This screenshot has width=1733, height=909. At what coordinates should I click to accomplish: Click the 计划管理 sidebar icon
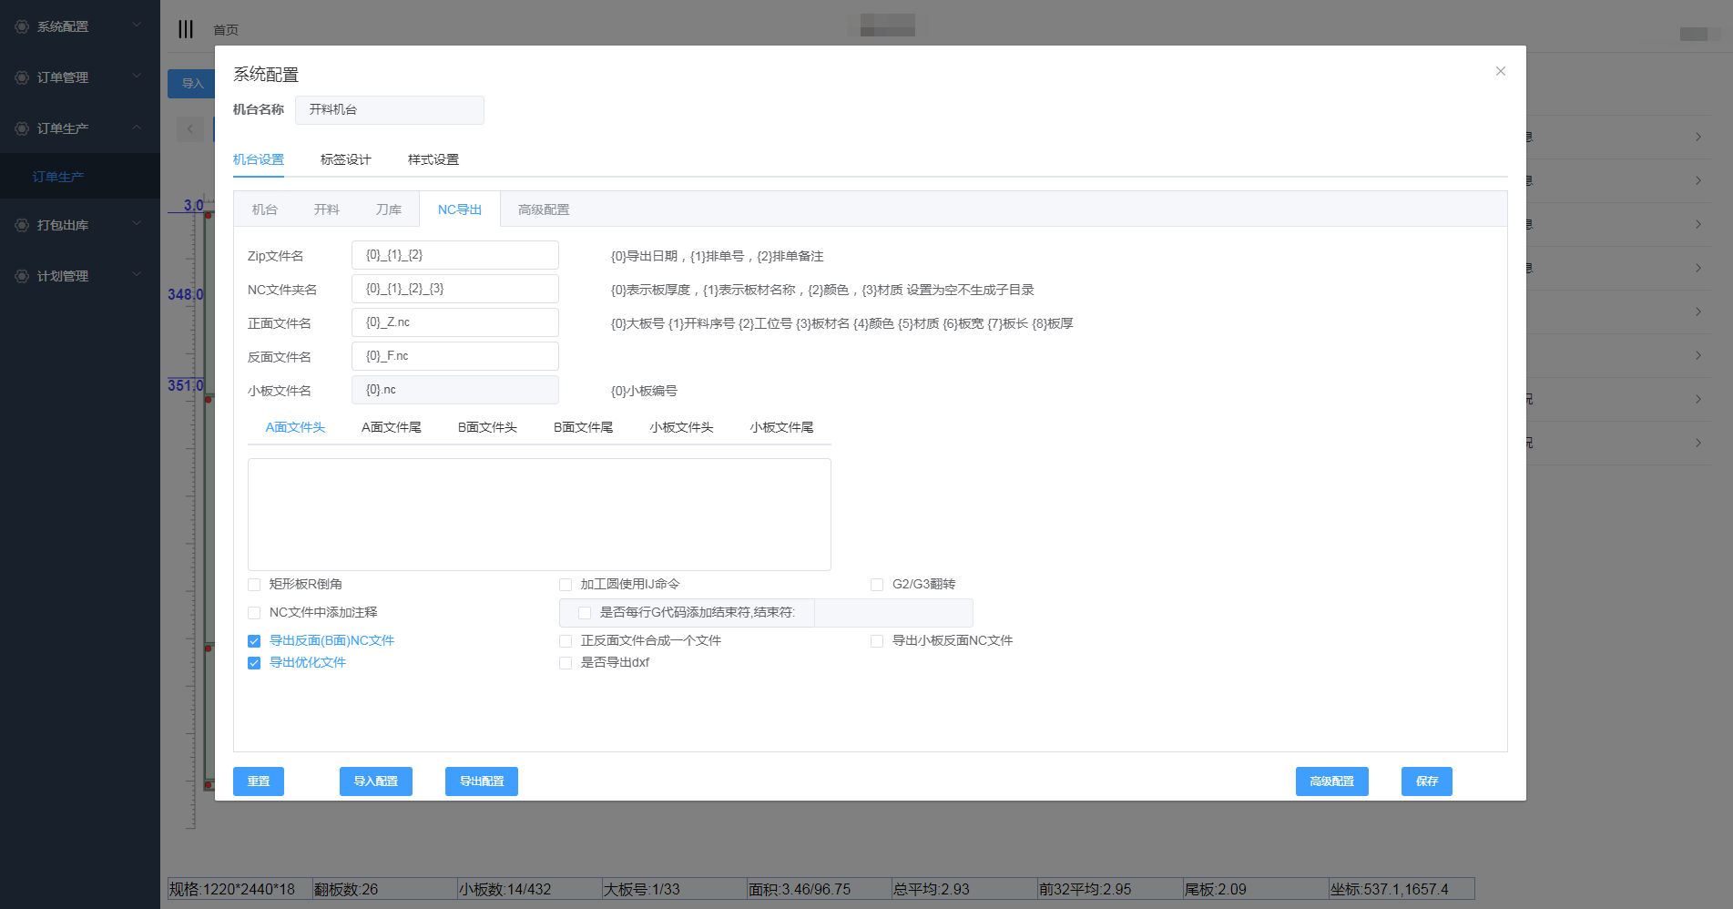point(22,276)
